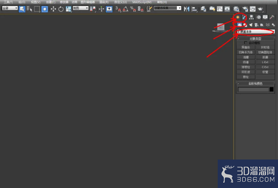
Task: Switch to the Display command panel tab
Action: pos(265,17)
